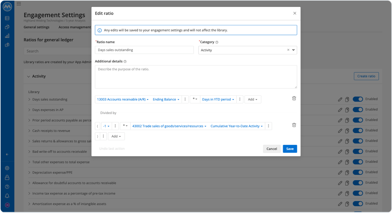Click the app logo at top-left
The height and width of the screenshot is (213, 392).
(7, 7)
